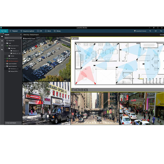Click the second red camera marker on map
This screenshot has height=164, width=164.
tap(95, 83)
